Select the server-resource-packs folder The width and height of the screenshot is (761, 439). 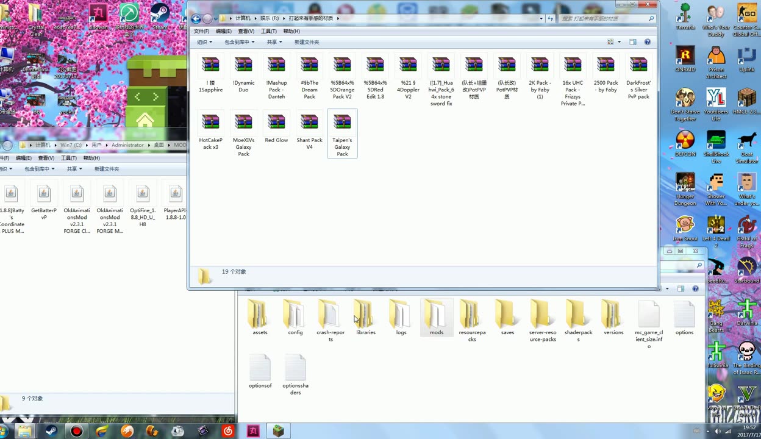click(x=543, y=321)
